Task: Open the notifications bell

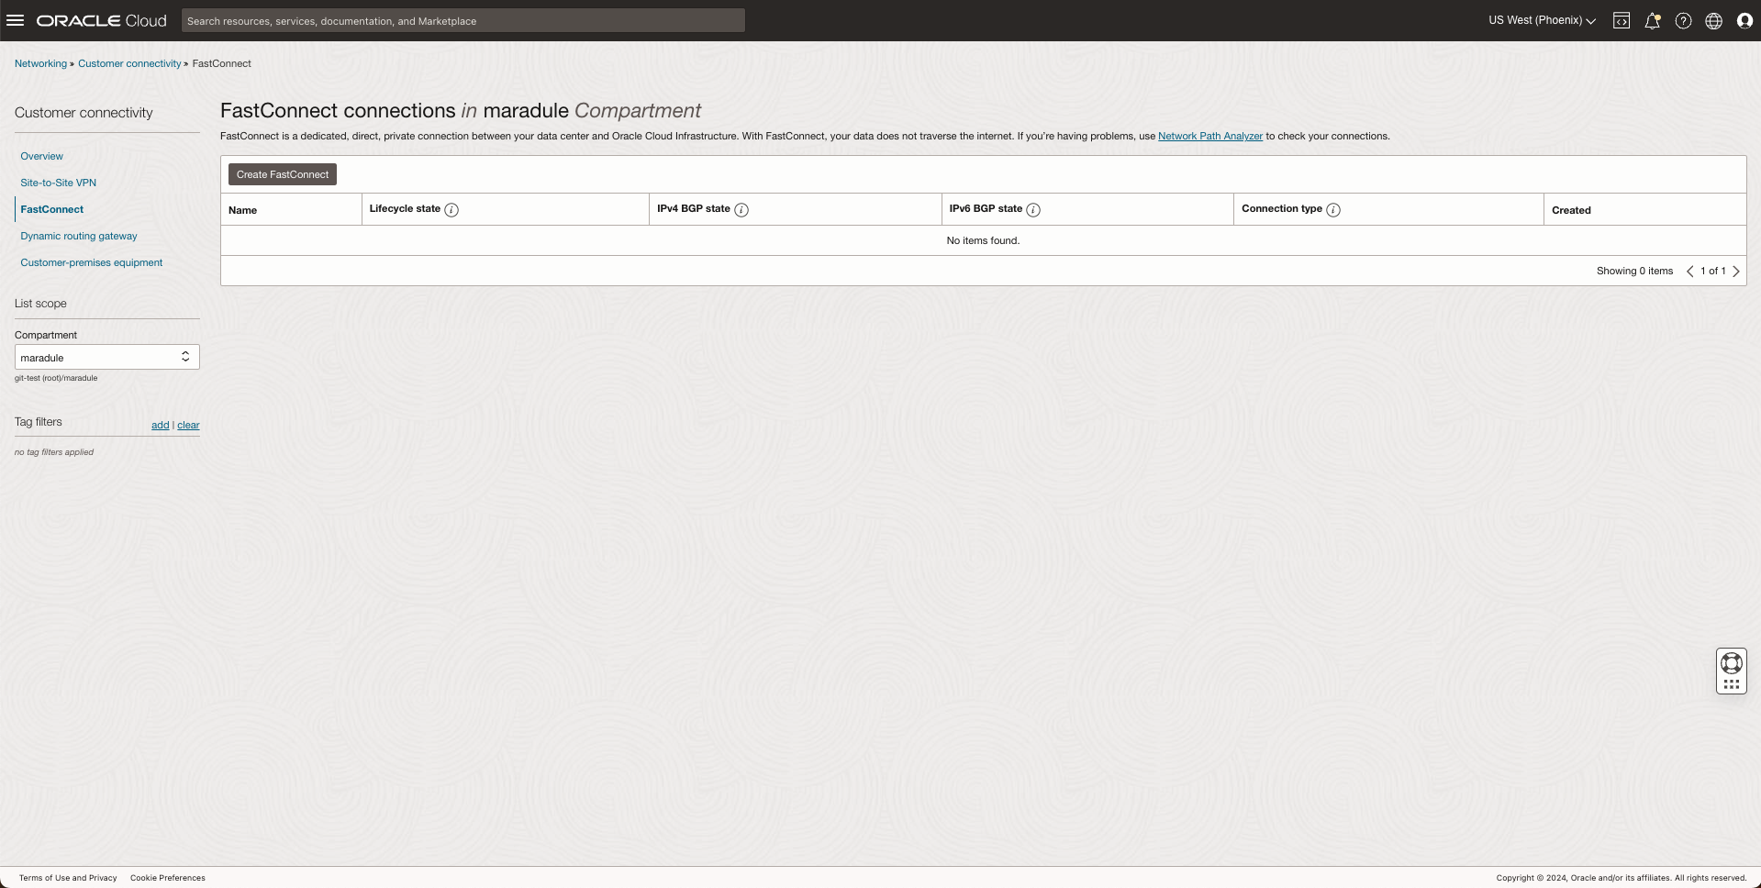Action: pyautogui.click(x=1652, y=20)
